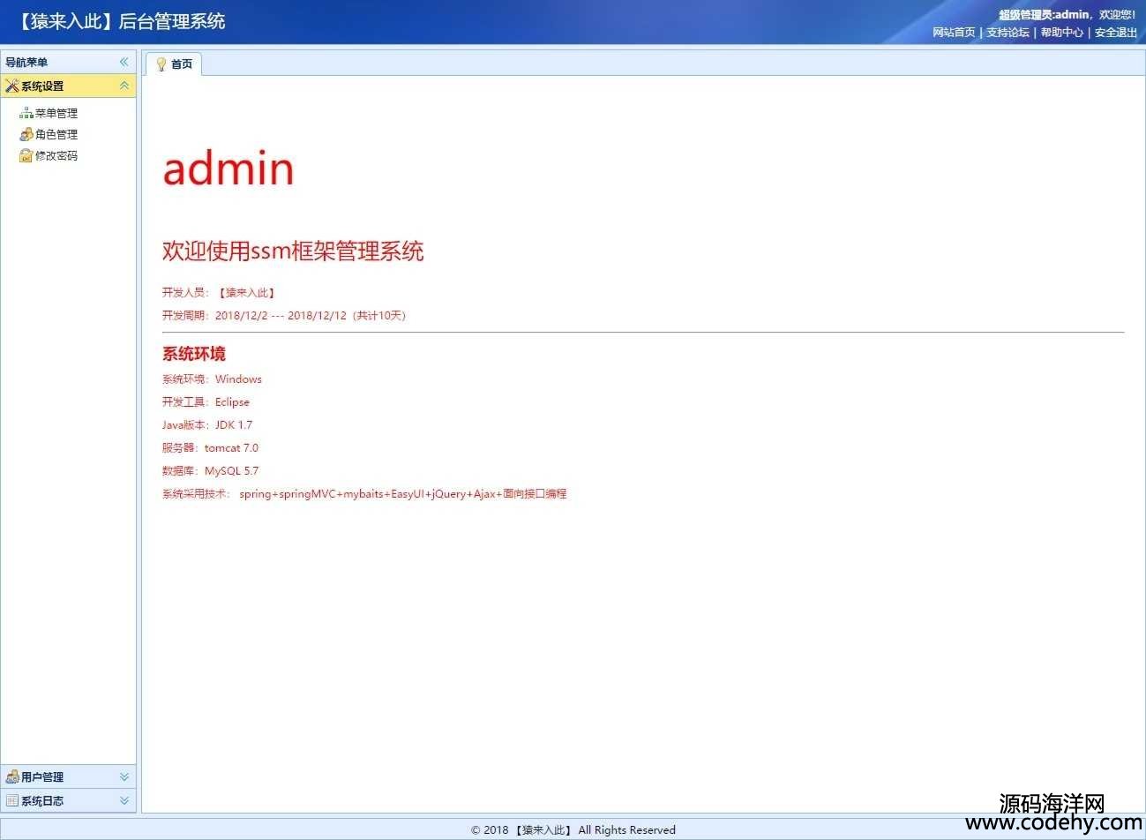Open 修改密码 in the navigation tree
1146x840 pixels.
tap(56, 155)
